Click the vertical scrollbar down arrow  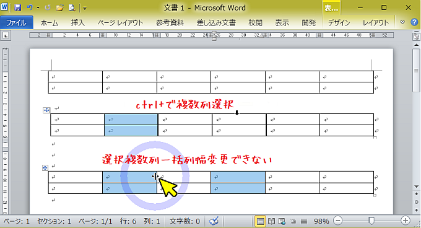coord(416,186)
